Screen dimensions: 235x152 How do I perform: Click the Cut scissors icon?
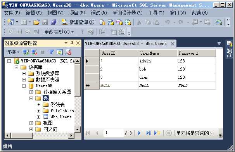point(139,22)
